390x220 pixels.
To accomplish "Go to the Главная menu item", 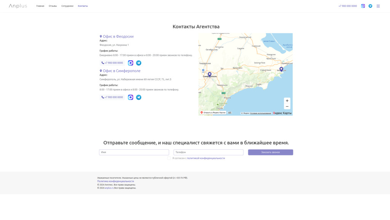I will [x=40, y=6].
